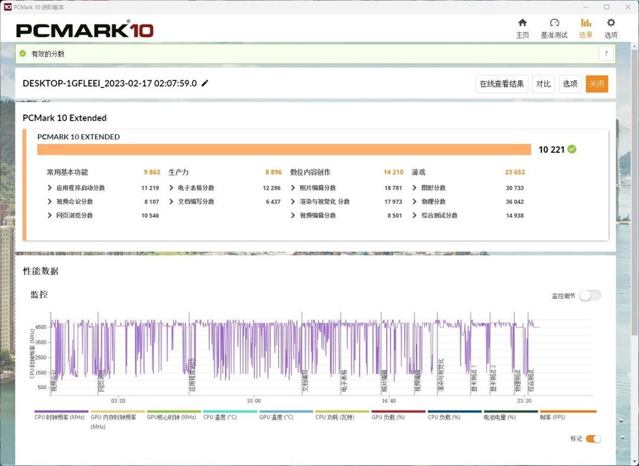Screen dimensions: 639x466
Task: Click the 常用基本功能 category heading
Action: click(67, 172)
